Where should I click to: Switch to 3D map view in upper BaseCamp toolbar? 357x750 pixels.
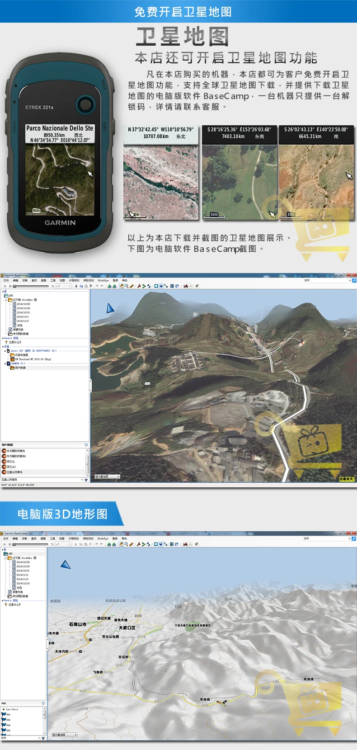coord(160,286)
